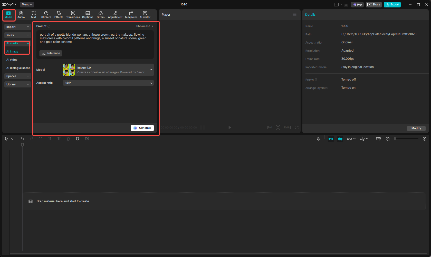Open the Templates panel icon
This screenshot has width=431, height=257.
click(x=131, y=15)
